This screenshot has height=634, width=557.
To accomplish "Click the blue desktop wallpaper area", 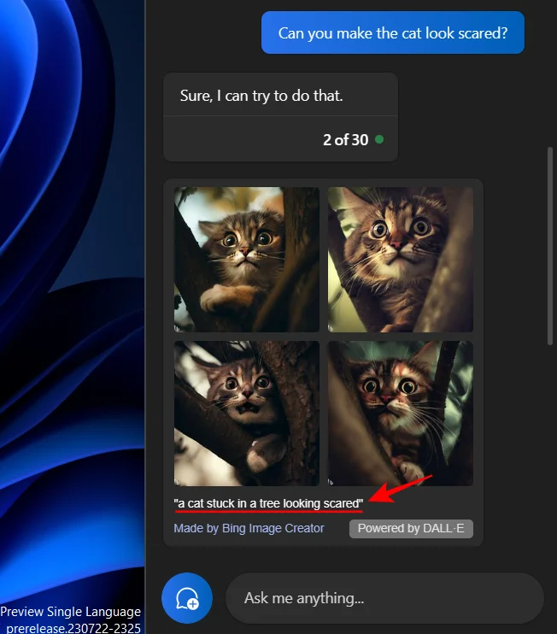I will (x=72, y=283).
